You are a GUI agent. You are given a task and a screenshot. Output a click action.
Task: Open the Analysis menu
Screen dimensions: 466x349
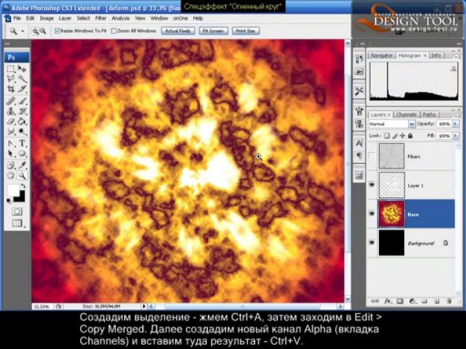point(121,18)
